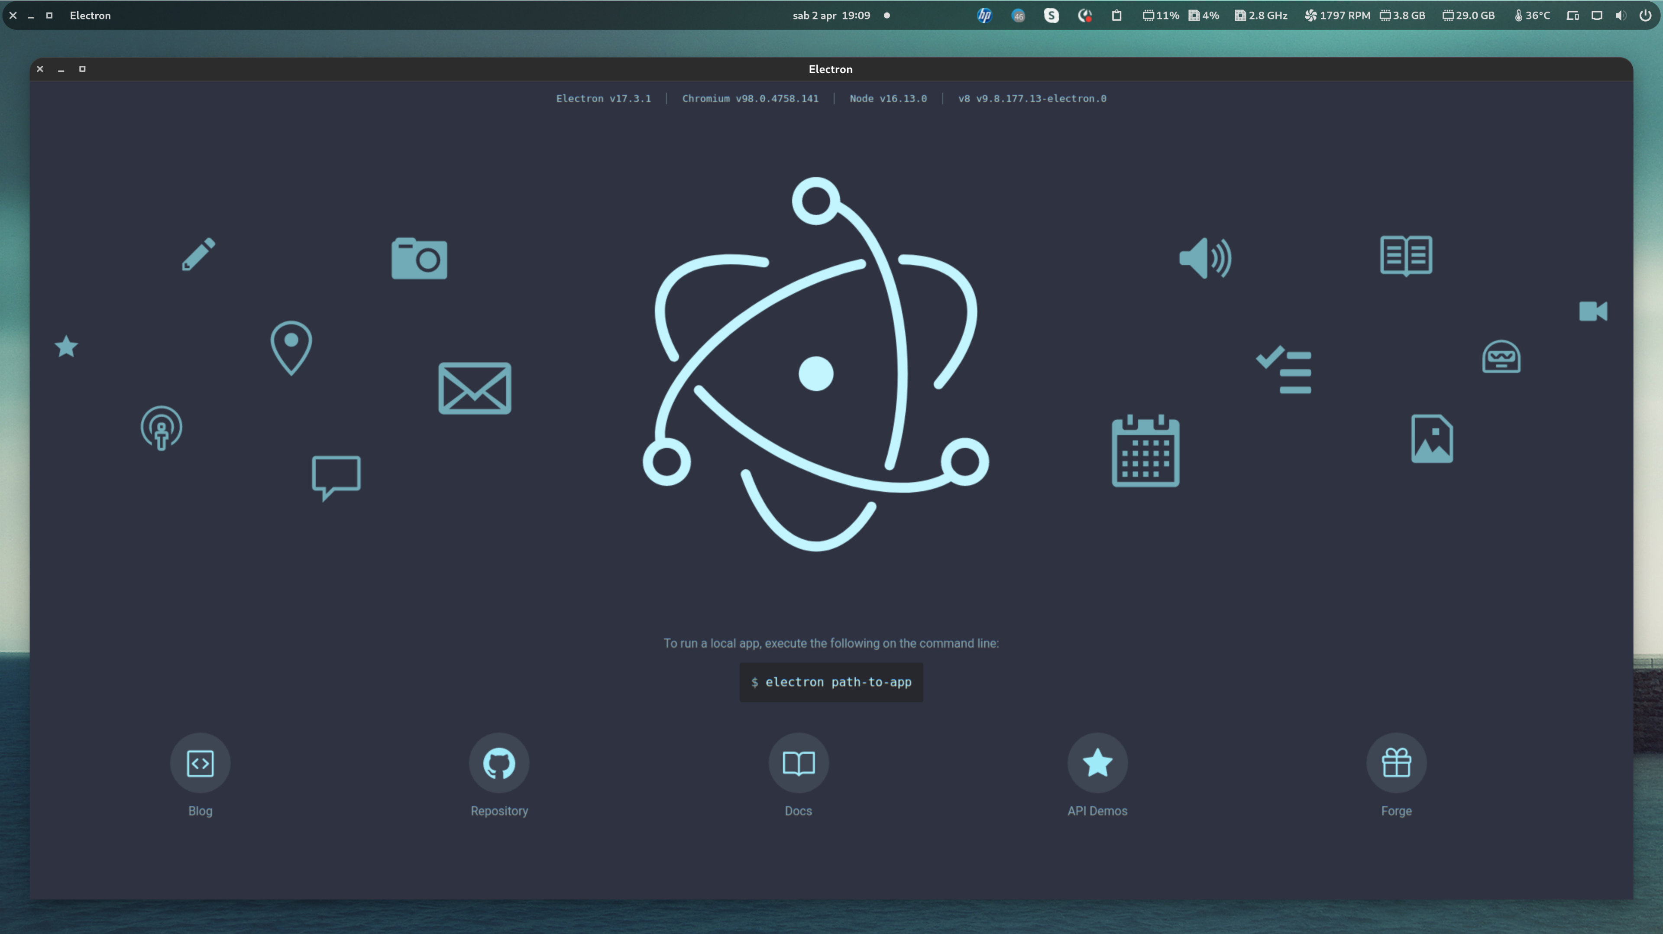Image resolution: width=1663 pixels, height=934 pixels.
Task: Open the Docs book icon
Action: coord(798,763)
